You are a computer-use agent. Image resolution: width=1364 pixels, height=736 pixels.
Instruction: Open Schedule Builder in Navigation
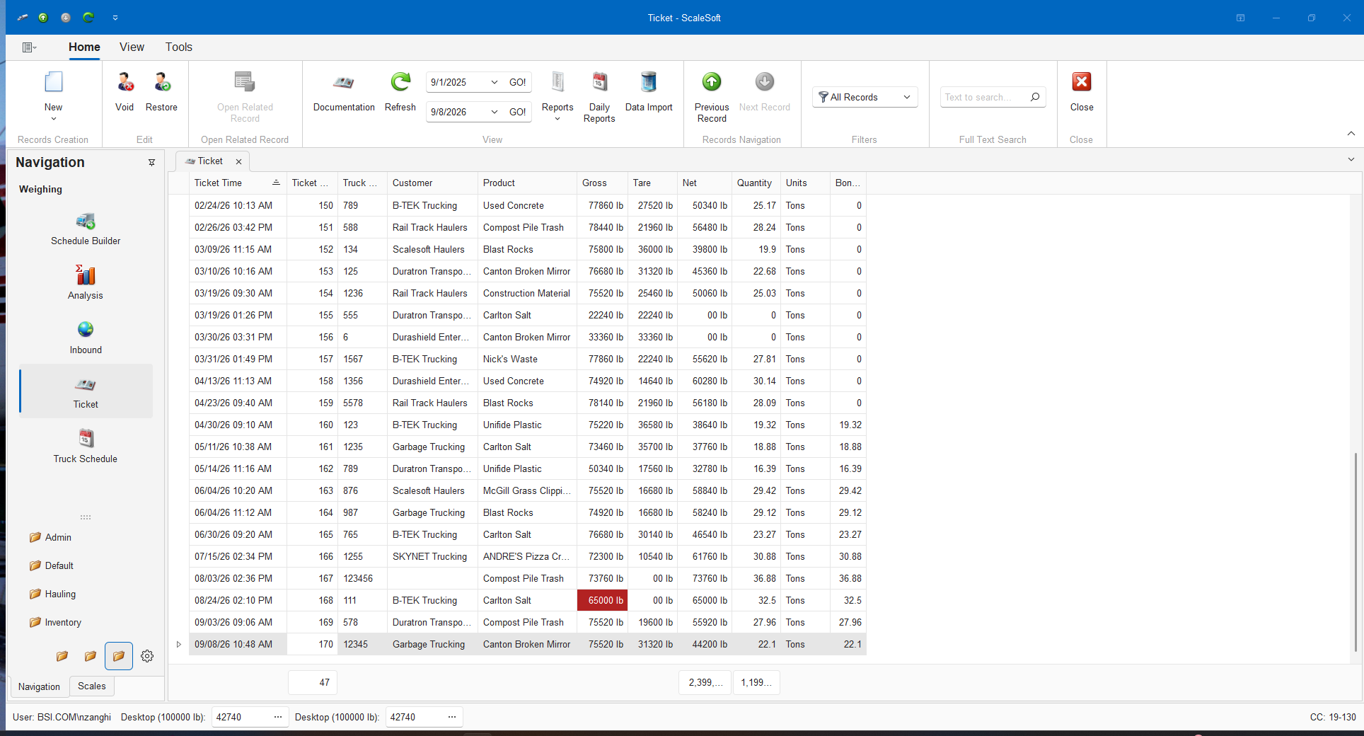[x=86, y=229]
